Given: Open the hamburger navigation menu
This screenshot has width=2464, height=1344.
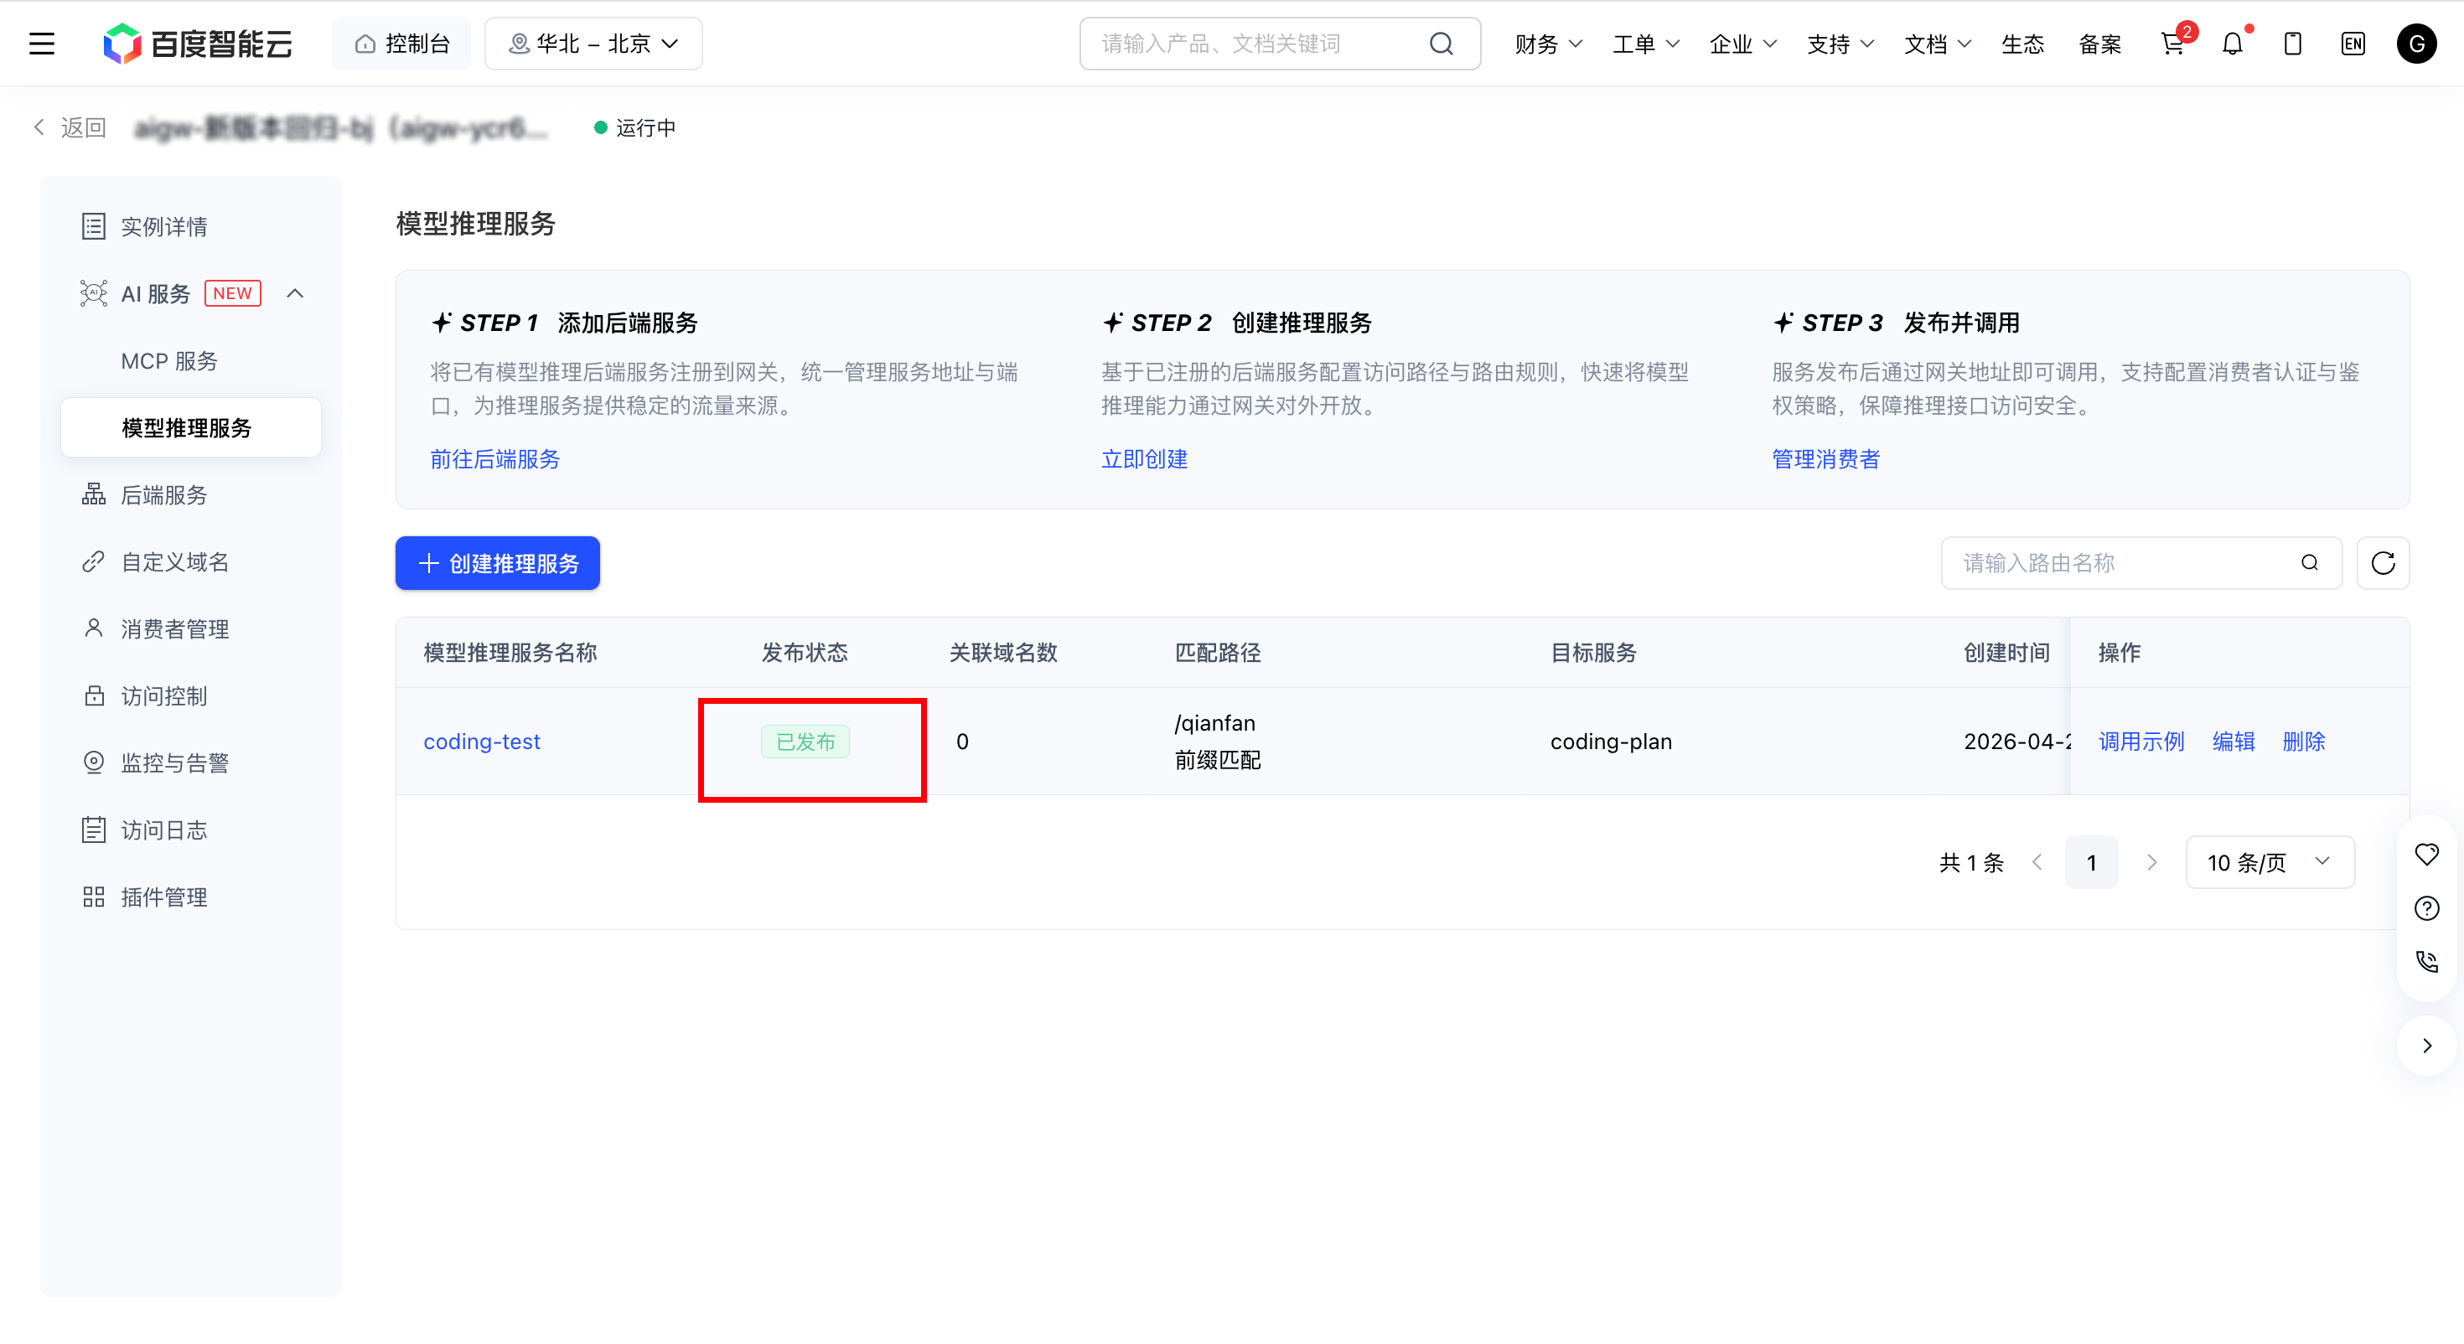Looking at the screenshot, I should click(42, 44).
